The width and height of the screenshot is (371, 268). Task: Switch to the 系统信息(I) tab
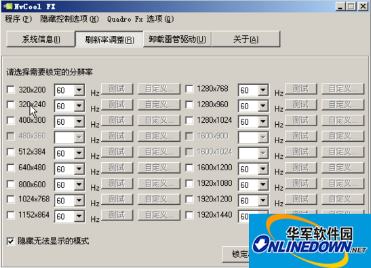point(41,39)
